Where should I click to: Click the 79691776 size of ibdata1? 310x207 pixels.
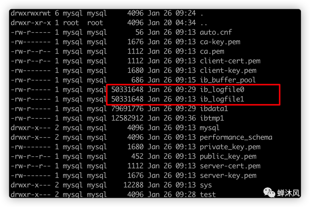(127, 109)
